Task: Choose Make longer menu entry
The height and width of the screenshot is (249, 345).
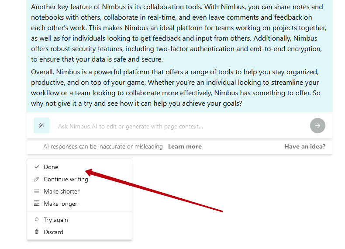Action: [79, 204]
